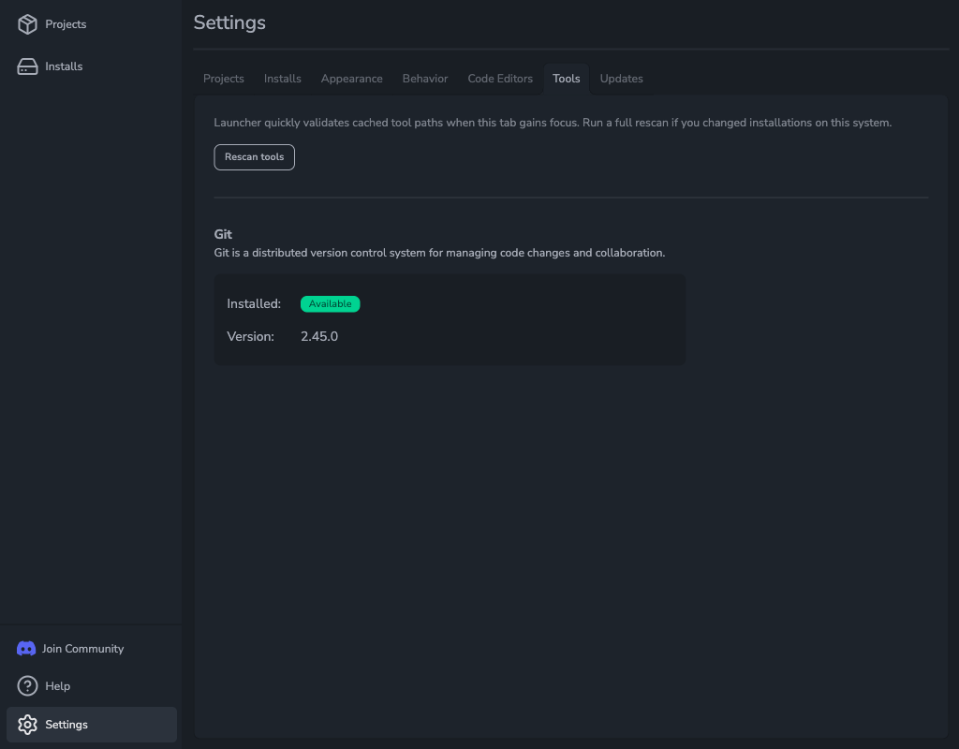
Task: Open the Behavior tab
Action: (x=425, y=79)
